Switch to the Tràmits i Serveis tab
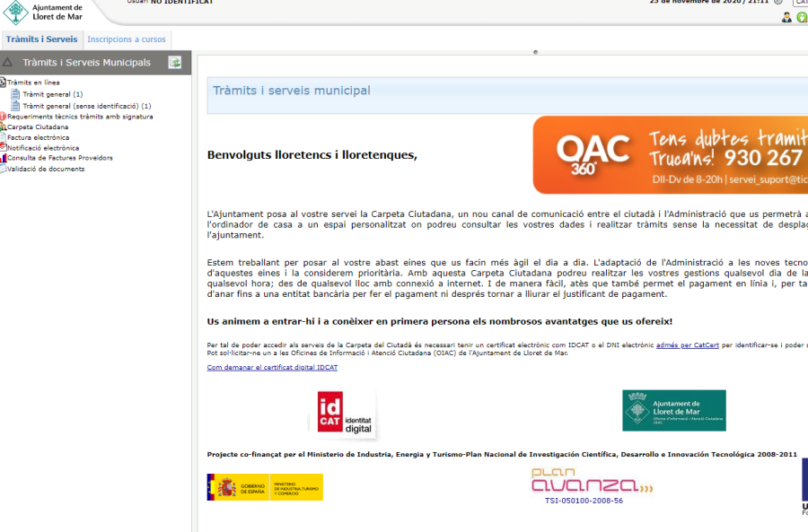The height and width of the screenshot is (532, 808). pyautogui.click(x=41, y=39)
